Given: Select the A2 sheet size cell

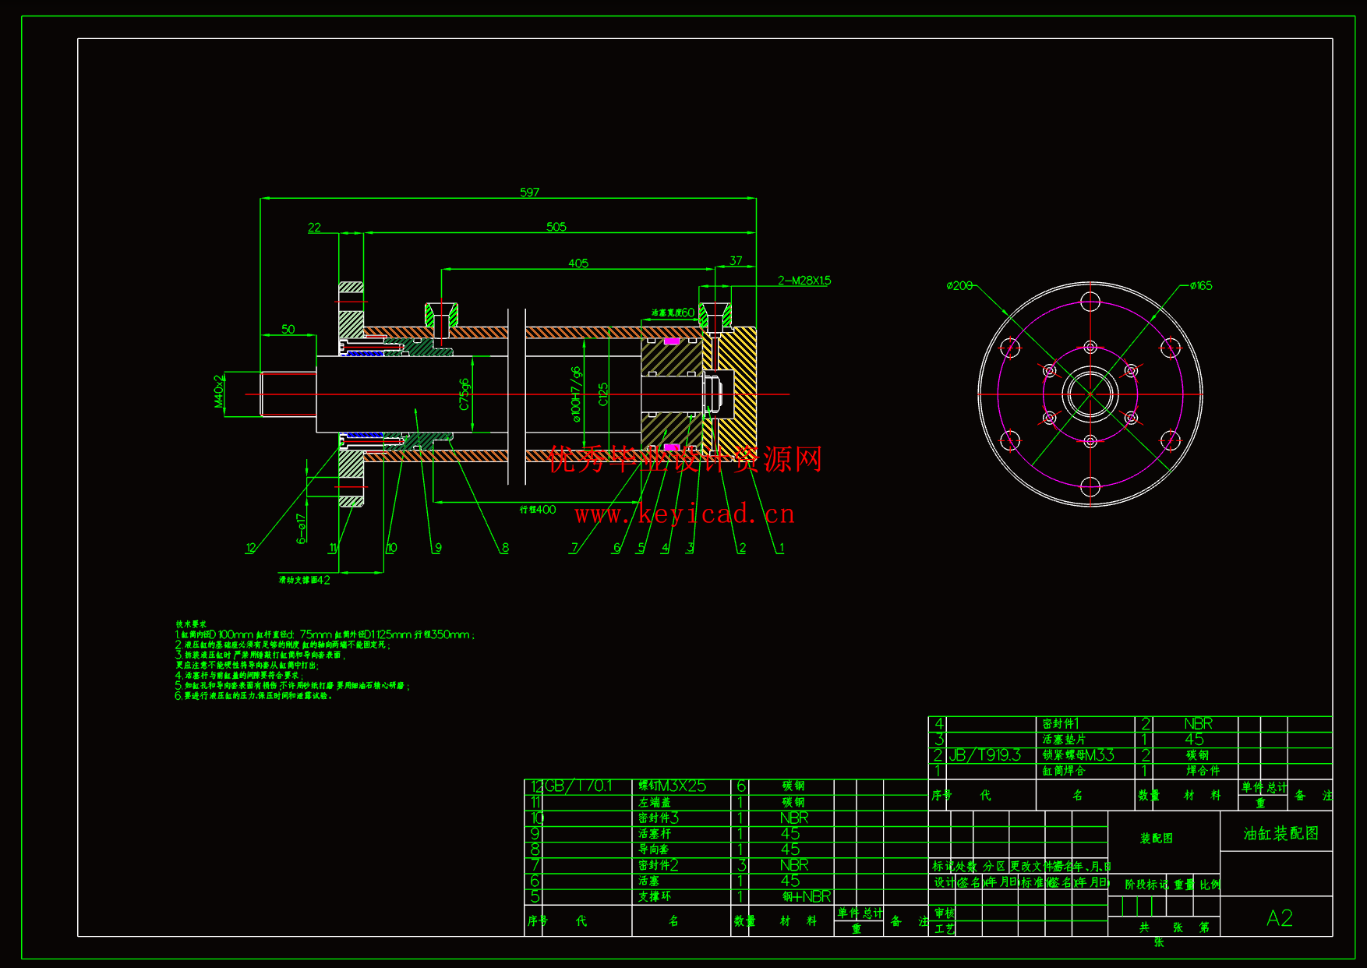Looking at the screenshot, I should tap(1279, 918).
